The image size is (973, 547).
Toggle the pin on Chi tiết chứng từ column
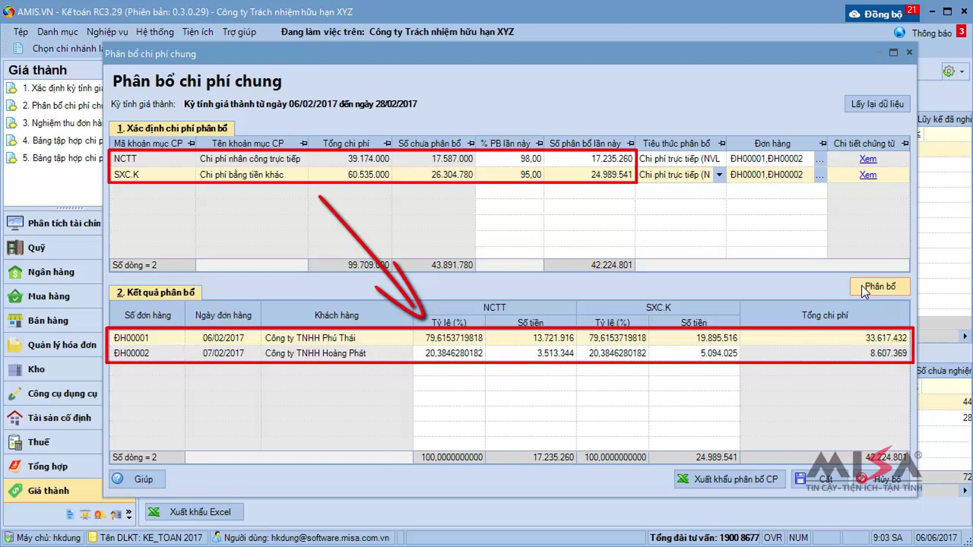tap(905, 143)
